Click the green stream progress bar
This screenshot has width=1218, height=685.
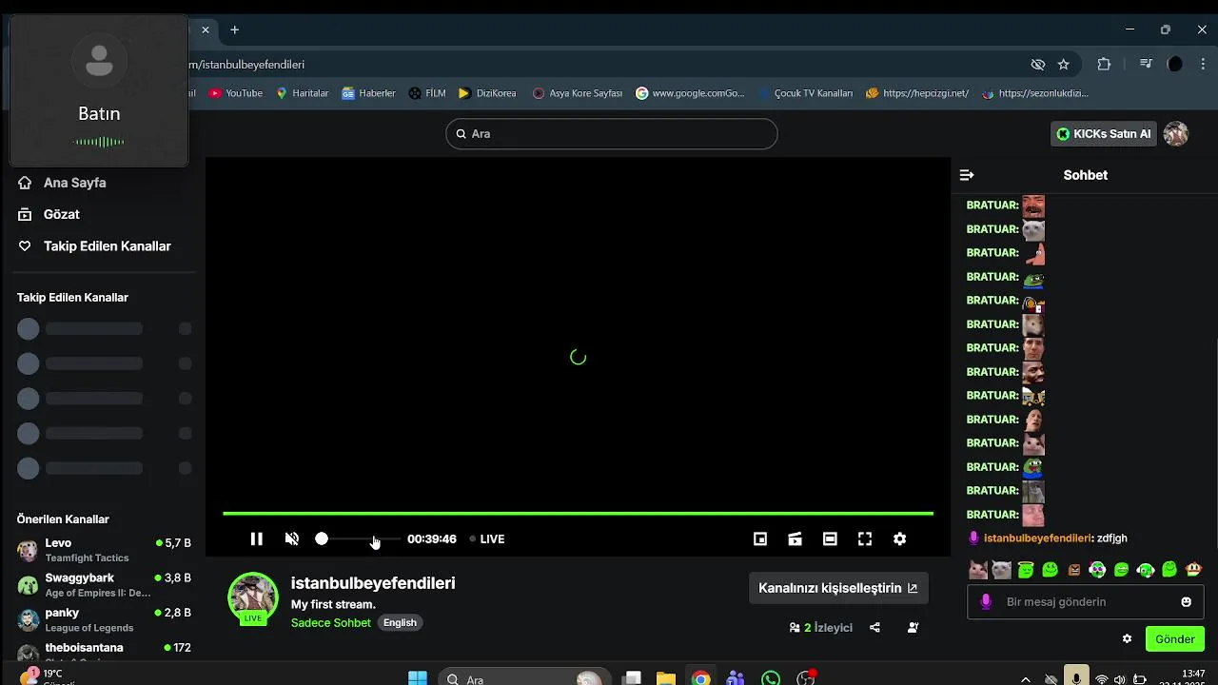pyautogui.click(x=578, y=514)
